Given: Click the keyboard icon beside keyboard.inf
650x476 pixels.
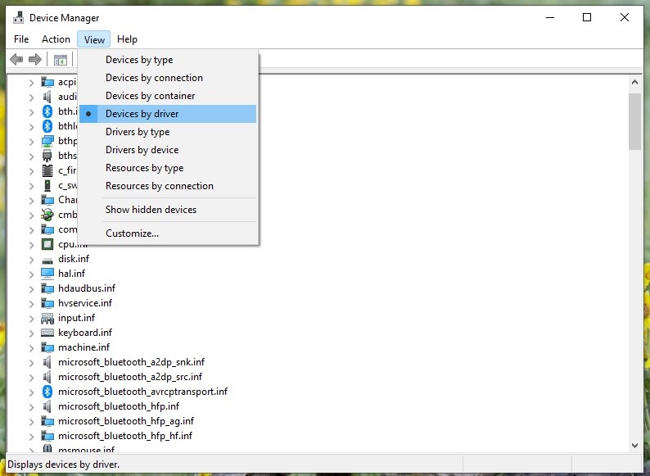Looking at the screenshot, I should coord(47,333).
